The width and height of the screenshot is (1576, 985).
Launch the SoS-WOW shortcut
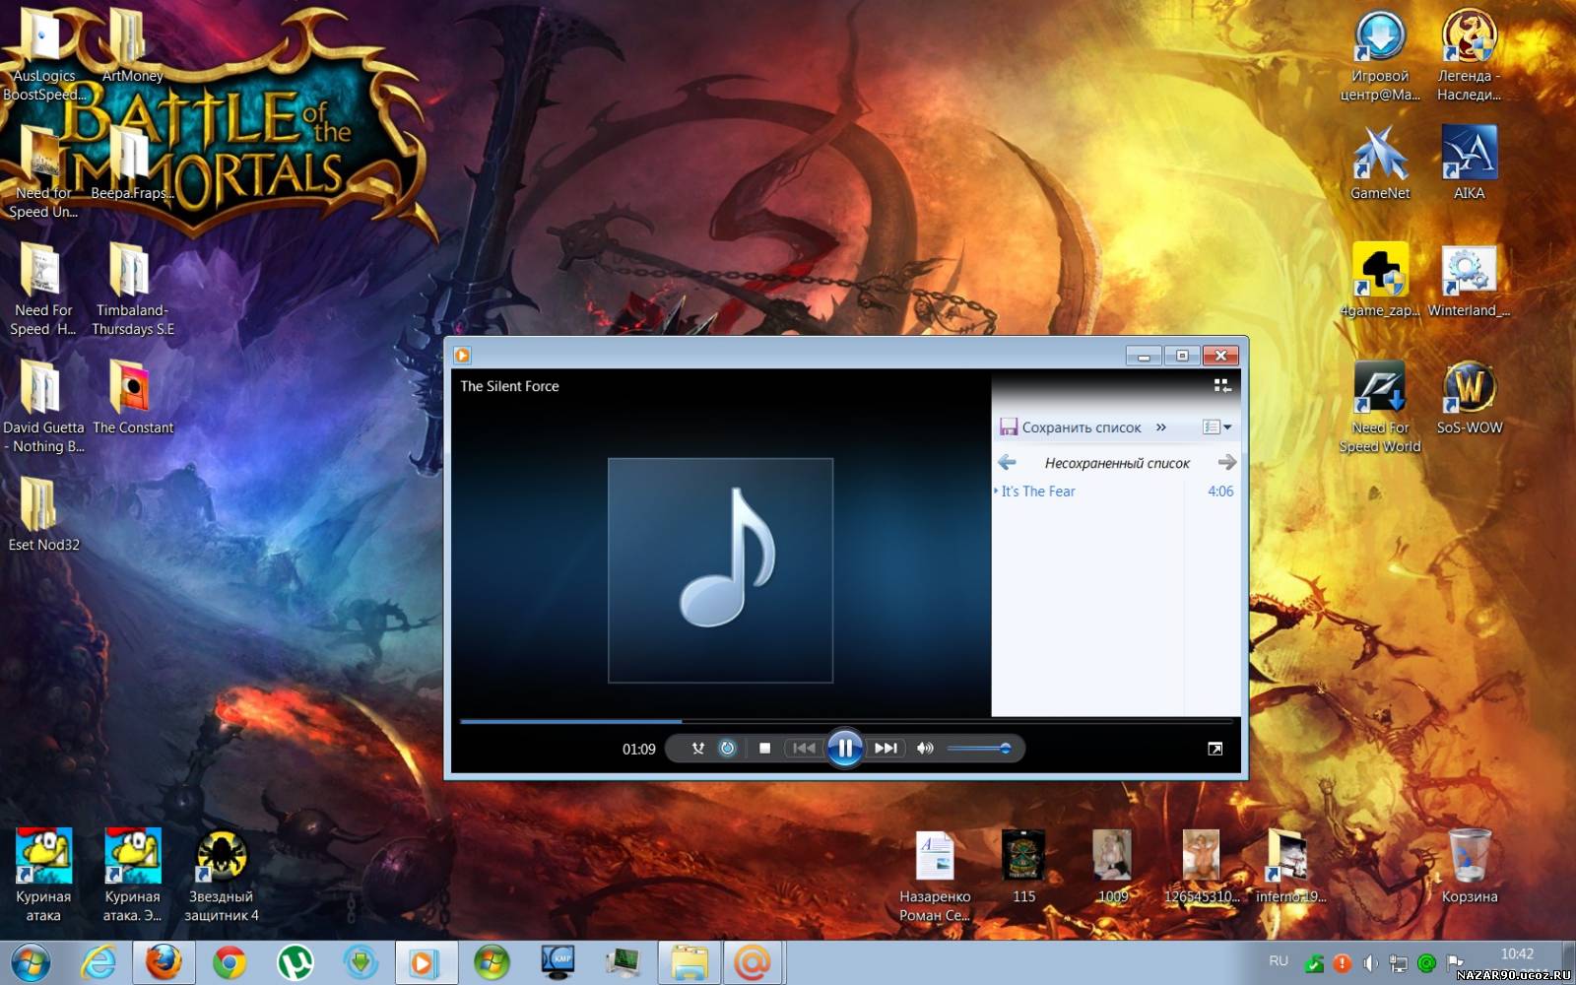click(1469, 398)
